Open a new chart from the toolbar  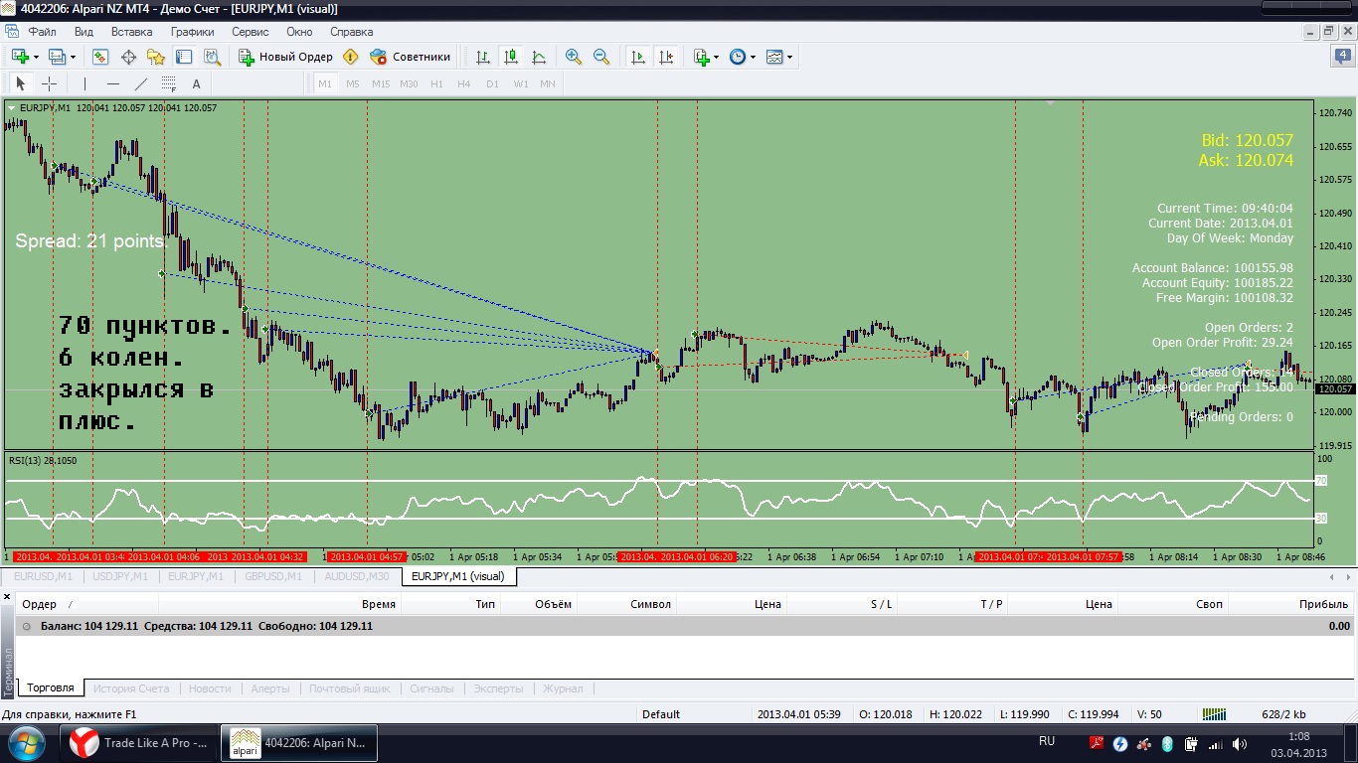pos(19,57)
